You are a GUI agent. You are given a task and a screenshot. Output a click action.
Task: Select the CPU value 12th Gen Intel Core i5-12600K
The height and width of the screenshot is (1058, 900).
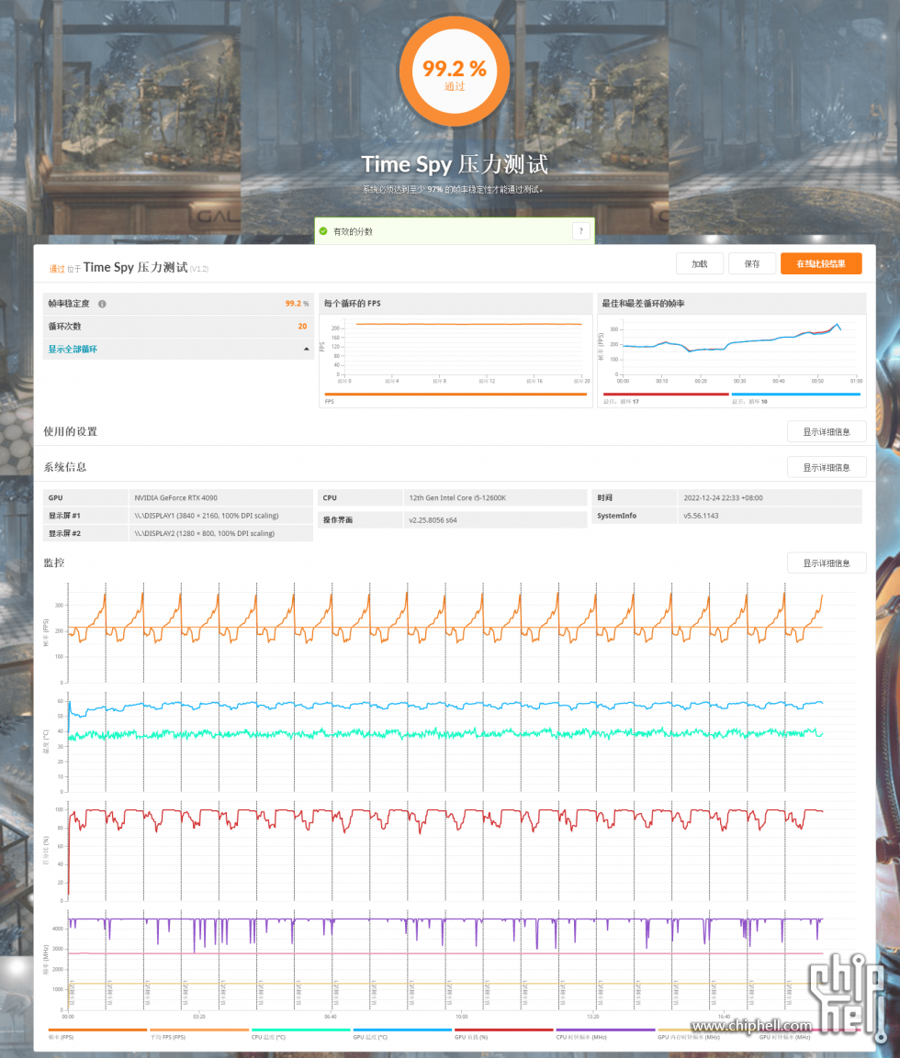pos(457,498)
